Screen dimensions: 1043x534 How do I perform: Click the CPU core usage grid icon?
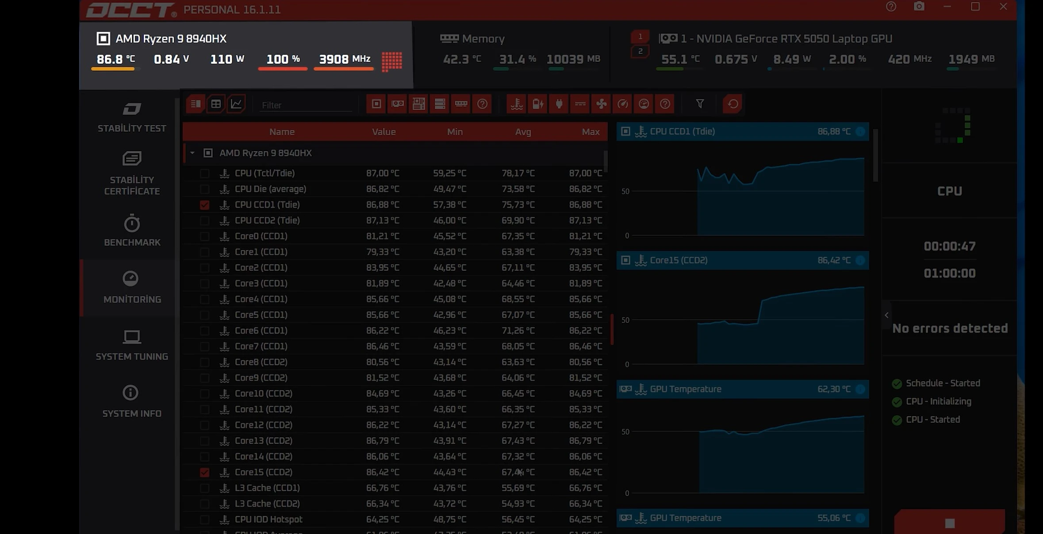pos(392,61)
